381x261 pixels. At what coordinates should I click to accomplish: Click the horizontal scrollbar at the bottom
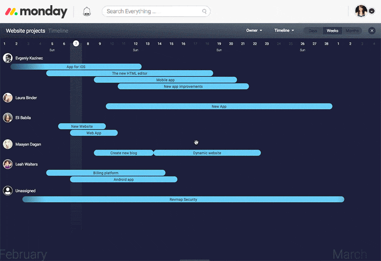(195, 260)
